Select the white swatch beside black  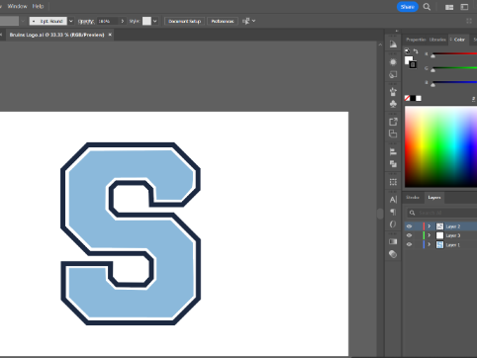point(419,98)
